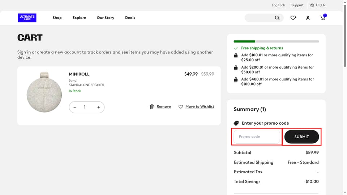
Task: Click the globe language icon
Action: 312,5
